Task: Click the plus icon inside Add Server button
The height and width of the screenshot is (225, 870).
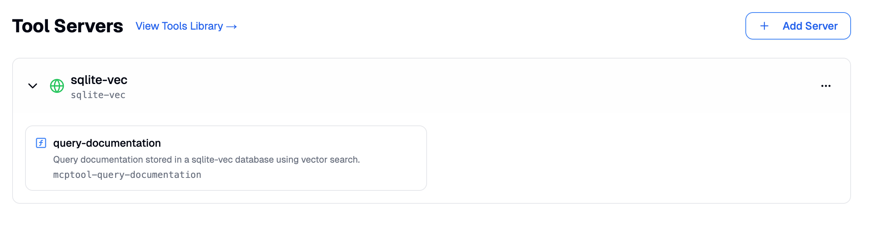Action: [764, 26]
